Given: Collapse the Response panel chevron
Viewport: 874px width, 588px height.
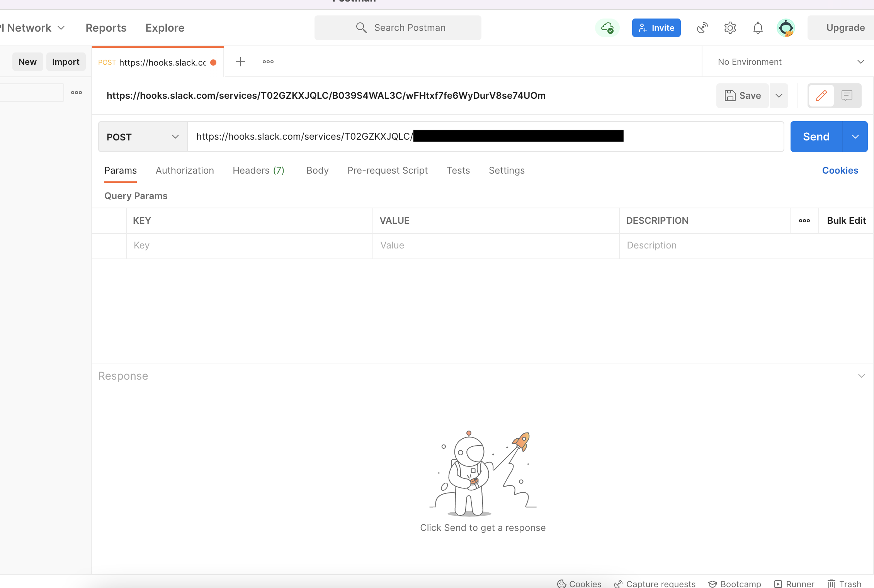Looking at the screenshot, I should [x=861, y=376].
